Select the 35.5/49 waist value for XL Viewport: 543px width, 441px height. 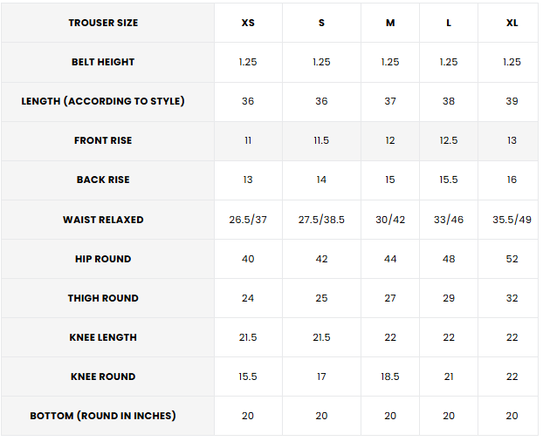pyautogui.click(x=512, y=220)
